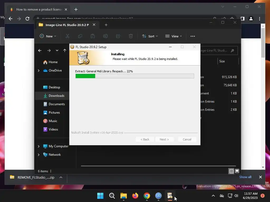Click the Share icon in File Explorer toolbar
Image resolution: width=270 pixels, height=202 pixels.
(118, 36)
